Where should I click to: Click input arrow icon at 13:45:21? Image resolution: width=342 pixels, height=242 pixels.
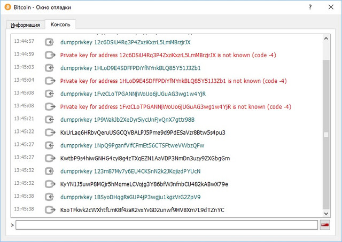click(x=50, y=120)
